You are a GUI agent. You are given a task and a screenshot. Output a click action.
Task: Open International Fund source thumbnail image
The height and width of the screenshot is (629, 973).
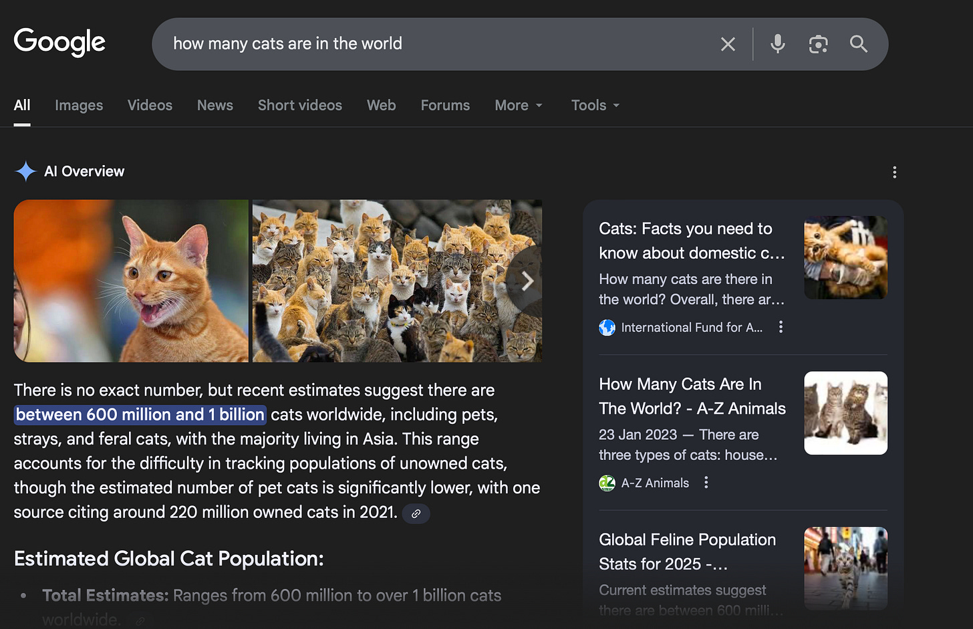[x=845, y=257]
